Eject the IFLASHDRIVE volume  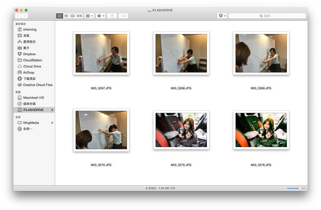[52, 110]
